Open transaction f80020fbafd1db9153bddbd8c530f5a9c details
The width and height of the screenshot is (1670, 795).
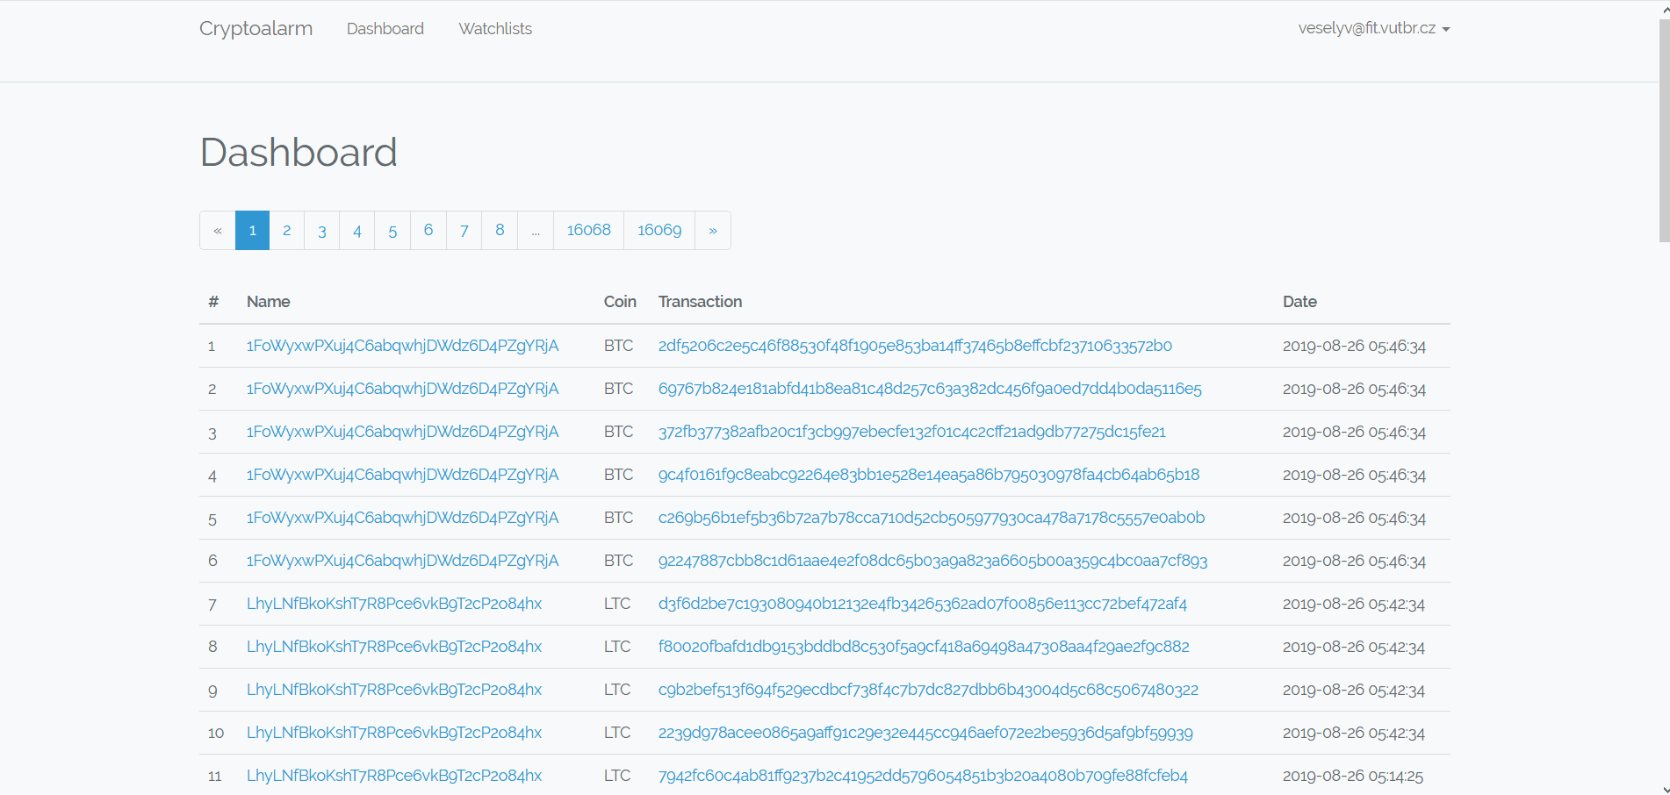(924, 647)
